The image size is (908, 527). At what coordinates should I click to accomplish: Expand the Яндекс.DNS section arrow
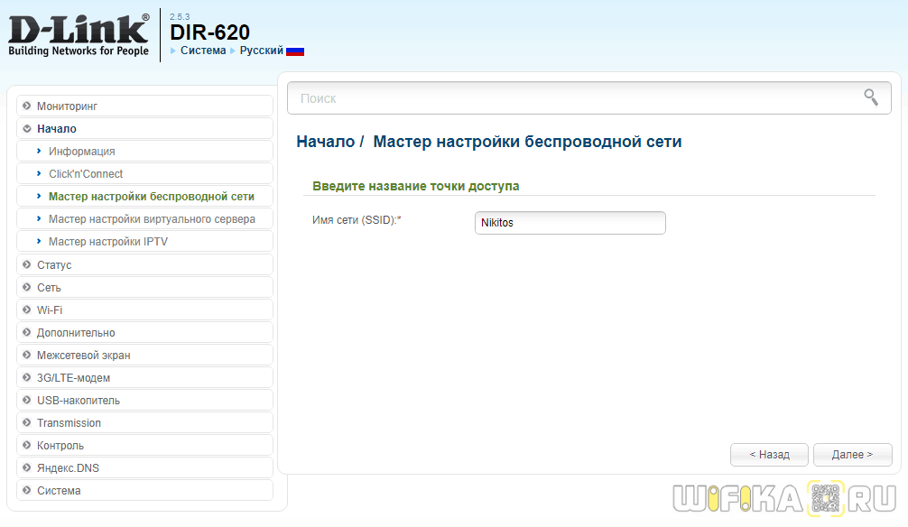tap(27, 468)
